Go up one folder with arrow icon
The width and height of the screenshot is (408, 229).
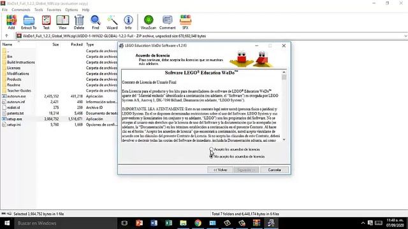pyautogui.click(x=6, y=36)
